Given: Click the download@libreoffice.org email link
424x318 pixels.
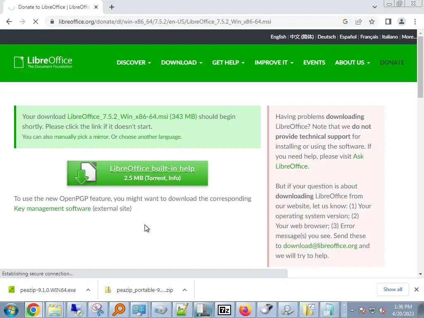Looking at the screenshot, I should (x=320, y=246).
